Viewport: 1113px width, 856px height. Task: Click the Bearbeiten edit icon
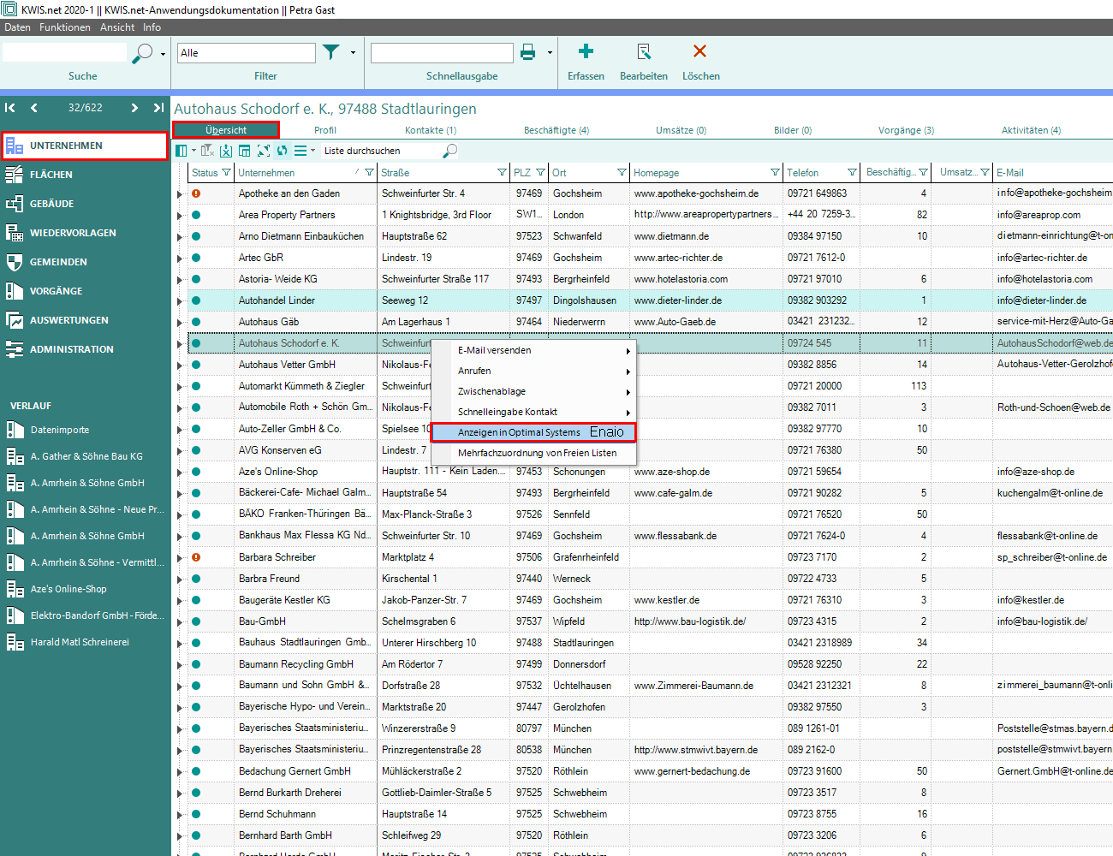(644, 52)
